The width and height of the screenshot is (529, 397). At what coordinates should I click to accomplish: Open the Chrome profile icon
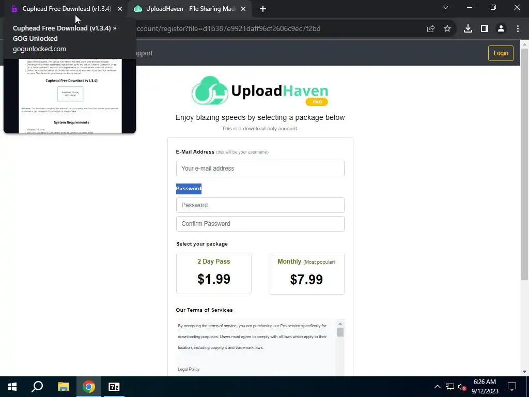point(501,29)
